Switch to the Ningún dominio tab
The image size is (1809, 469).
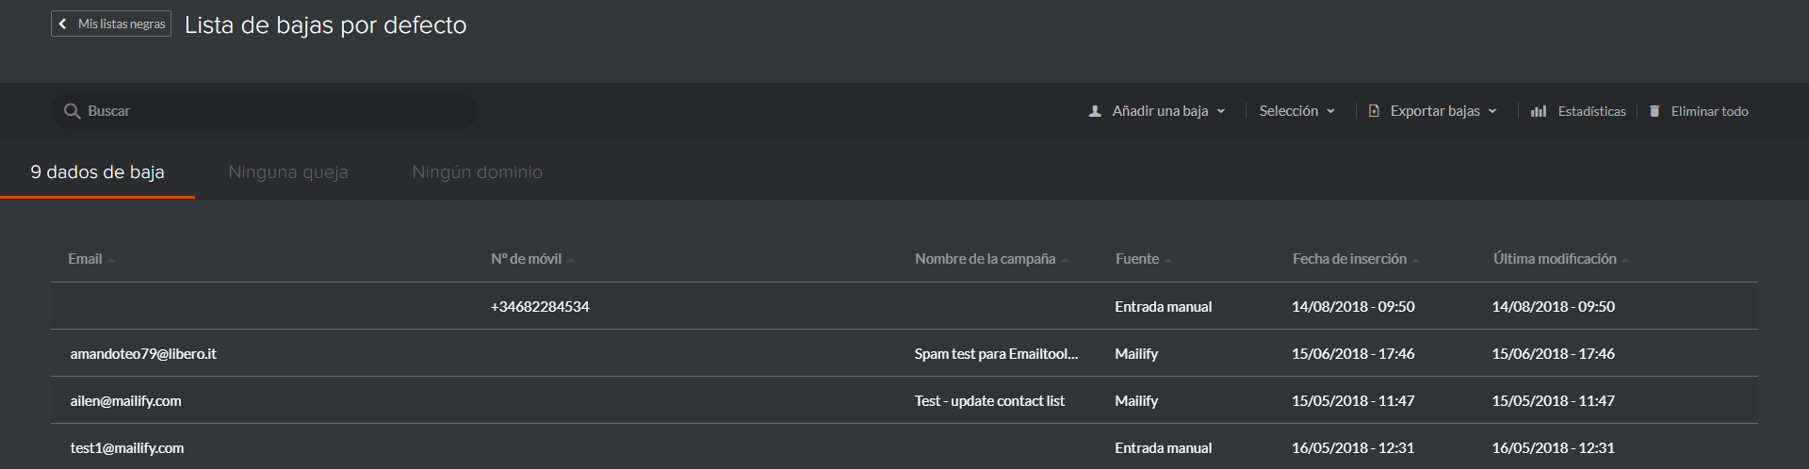477,171
